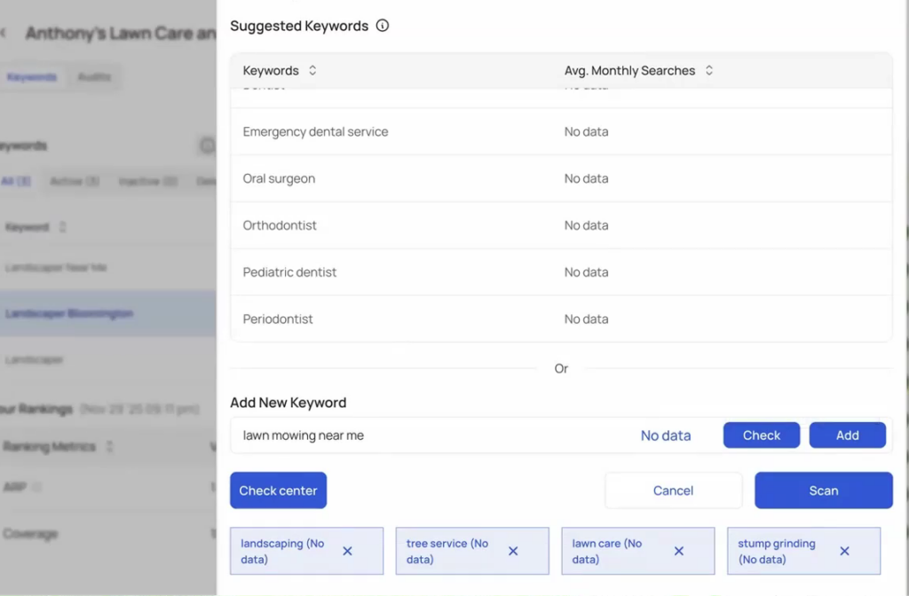Image resolution: width=909 pixels, height=596 pixels.
Task: Click the Scan button
Action: pyautogui.click(x=823, y=490)
